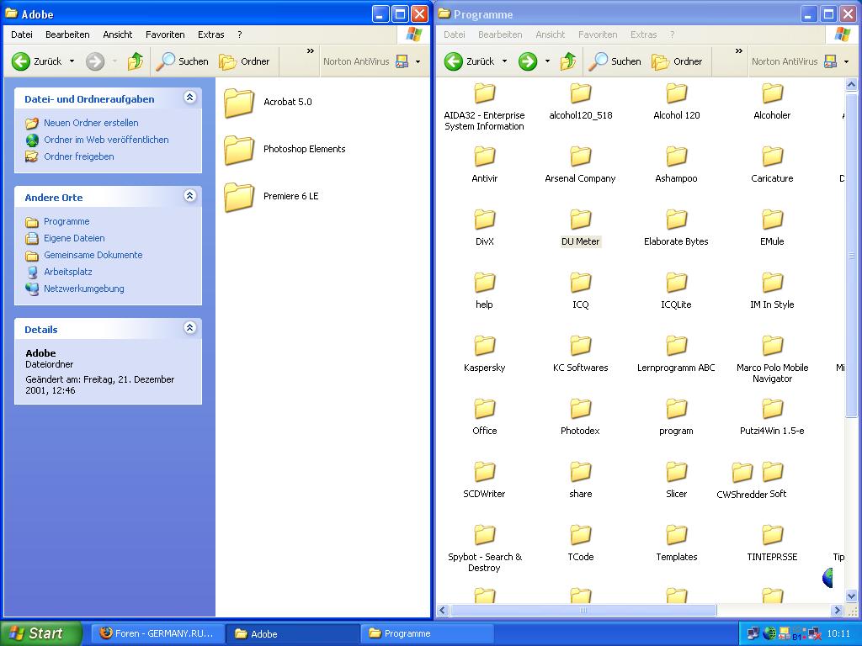Collapse the Datei- und Ordneraufgaben panel
The image size is (862, 646).
[189, 98]
